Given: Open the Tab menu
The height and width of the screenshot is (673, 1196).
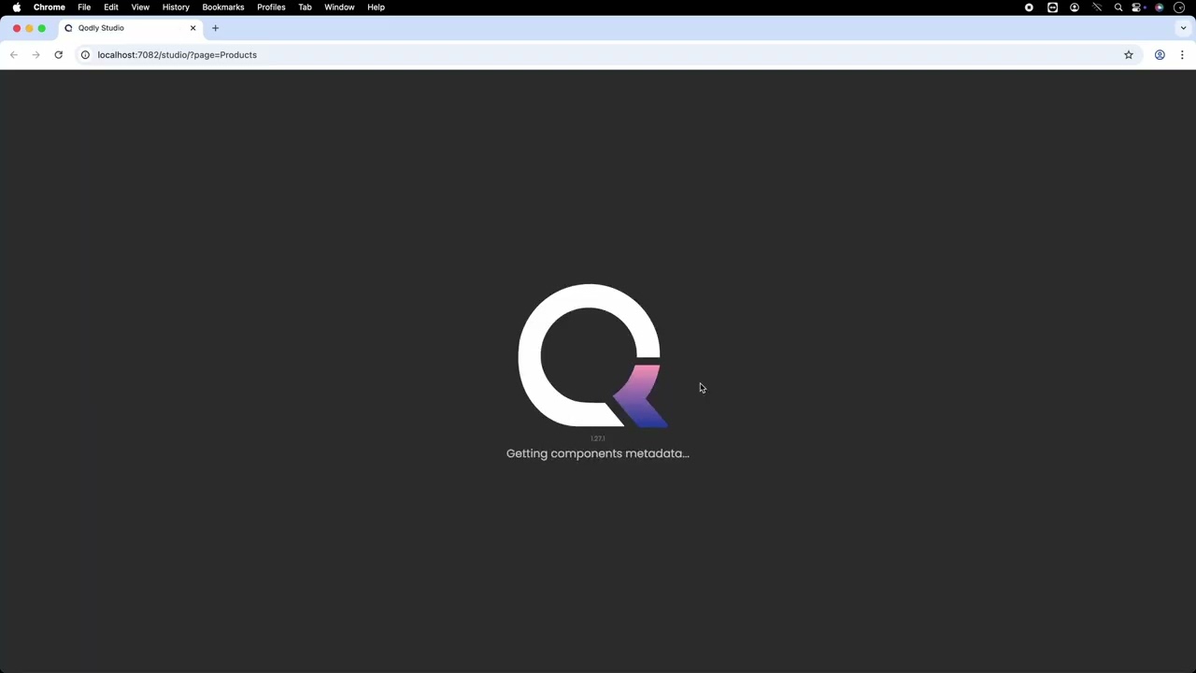Looking at the screenshot, I should [305, 7].
